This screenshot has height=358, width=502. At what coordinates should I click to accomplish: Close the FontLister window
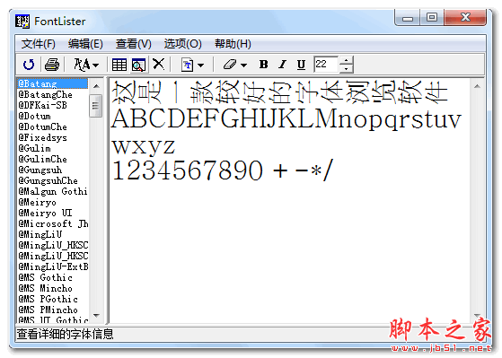tap(465, 17)
